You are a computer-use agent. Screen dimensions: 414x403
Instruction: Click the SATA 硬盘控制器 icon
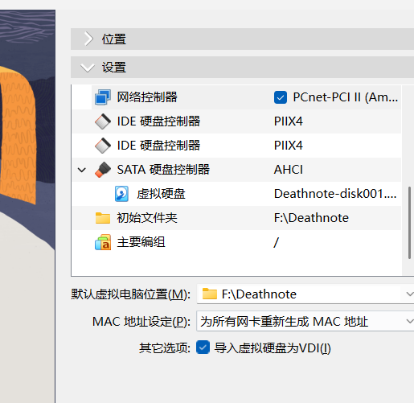pyautogui.click(x=103, y=170)
